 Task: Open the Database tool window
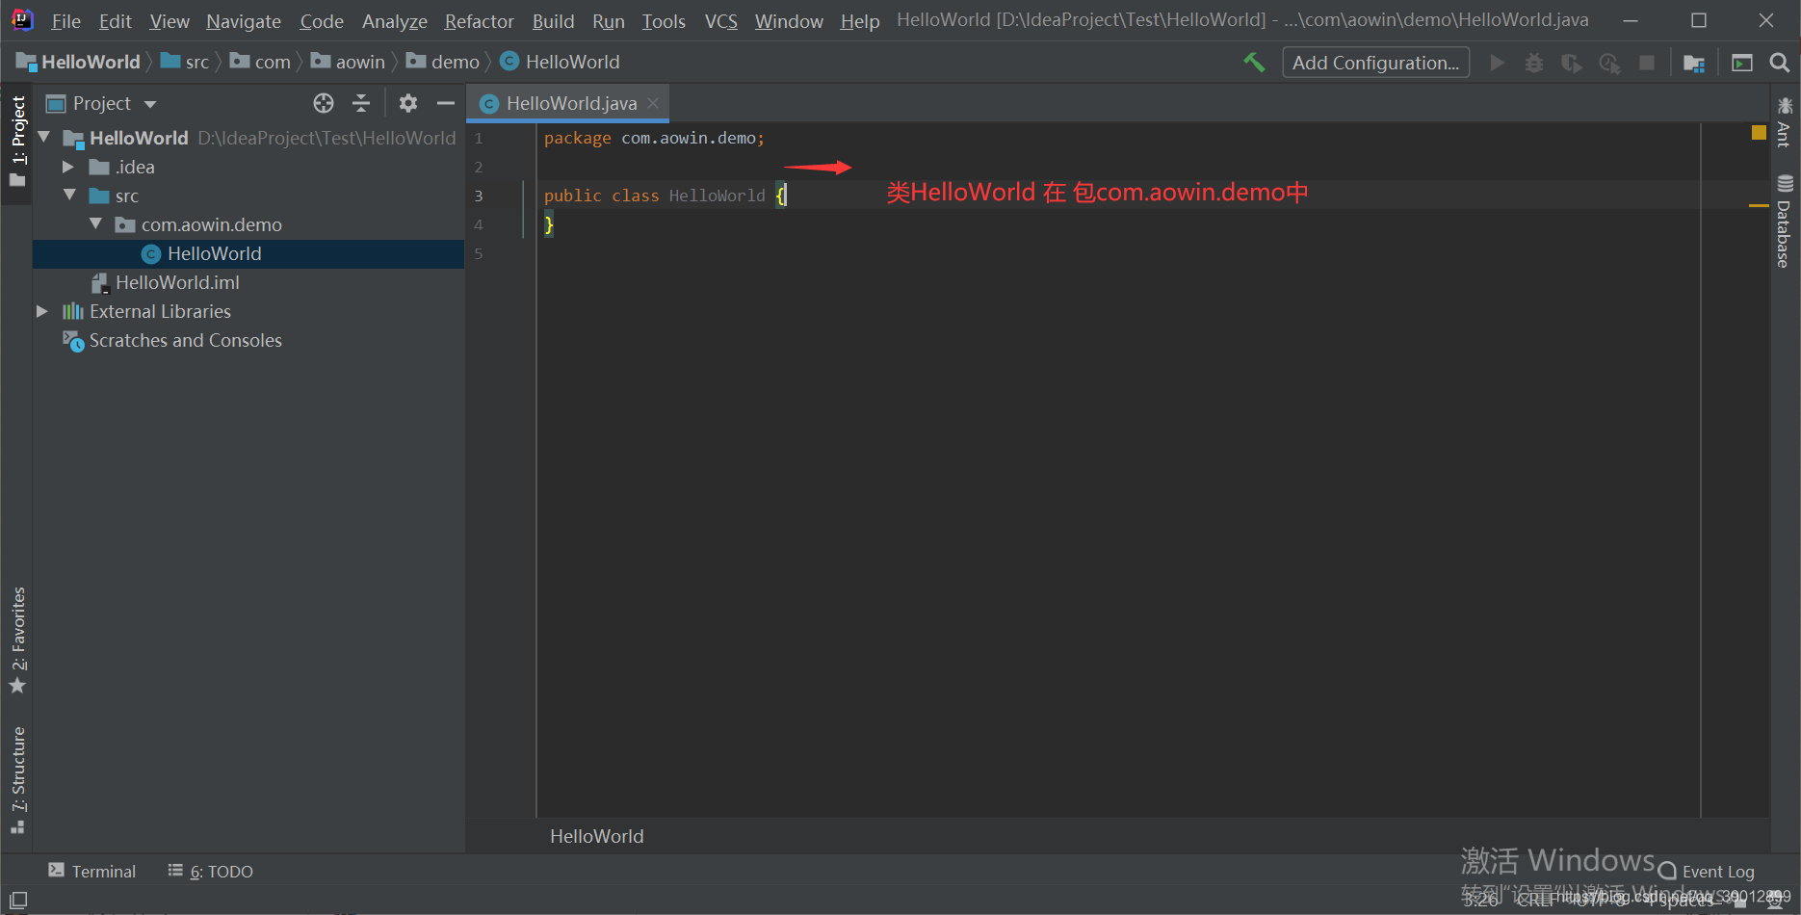tap(1785, 222)
